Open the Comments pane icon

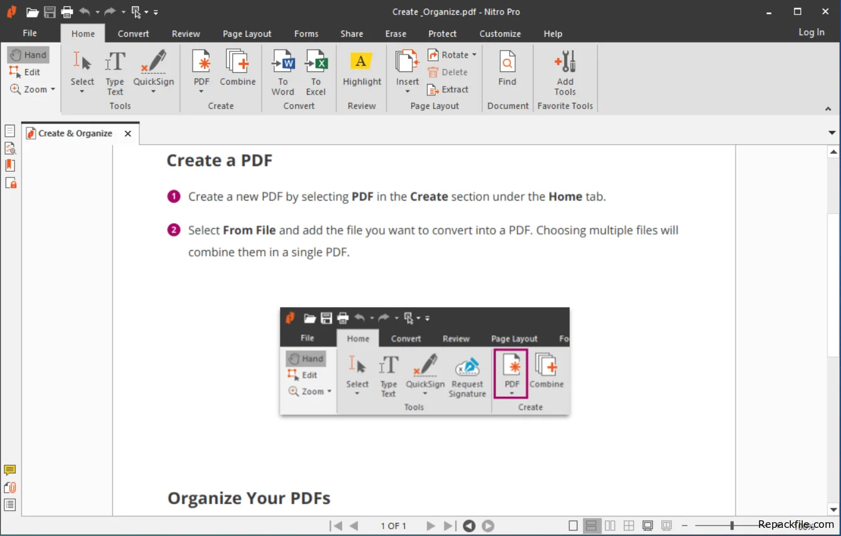coord(10,470)
